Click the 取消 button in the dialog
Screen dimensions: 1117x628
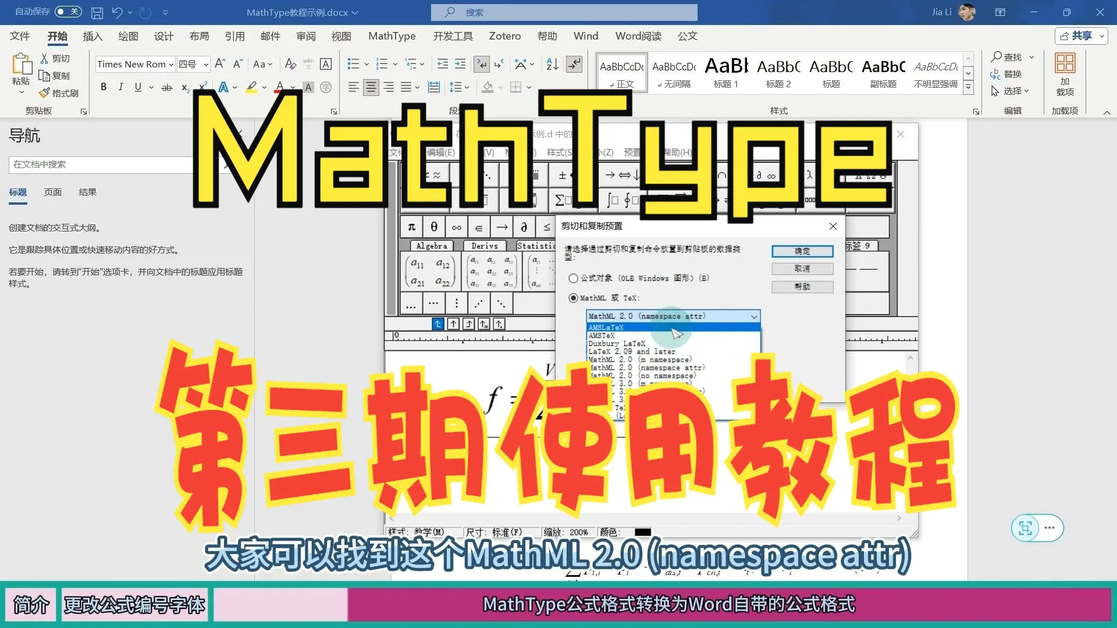(x=802, y=269)
